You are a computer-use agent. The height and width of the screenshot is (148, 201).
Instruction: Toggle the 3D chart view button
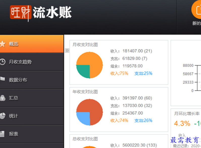(x=67, y=51)
